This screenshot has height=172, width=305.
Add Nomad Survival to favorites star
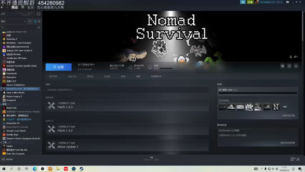pos(296,66)
